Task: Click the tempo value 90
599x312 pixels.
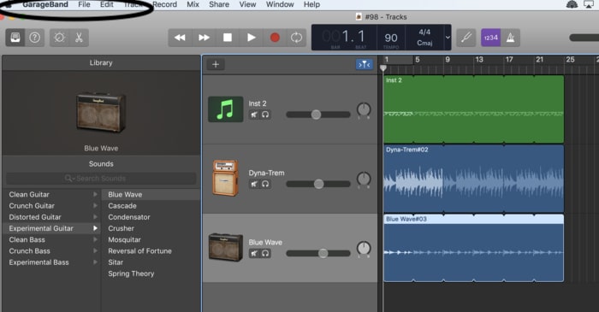Action: [391, 38]
